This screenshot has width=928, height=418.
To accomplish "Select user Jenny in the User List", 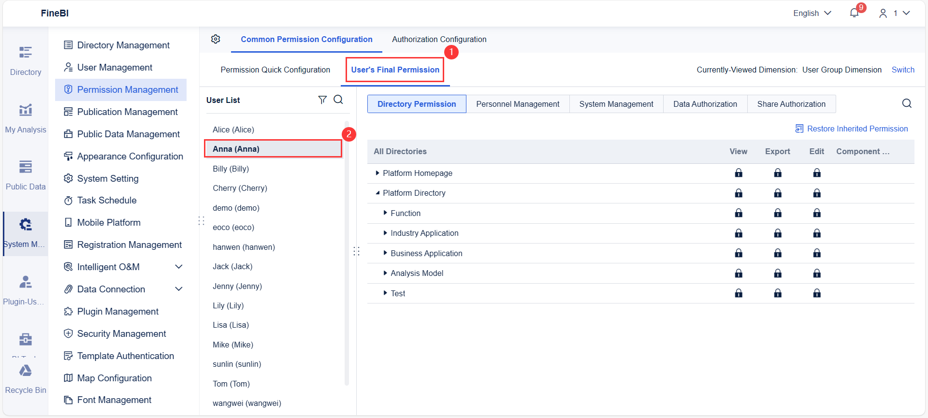I will pos(237,286).
